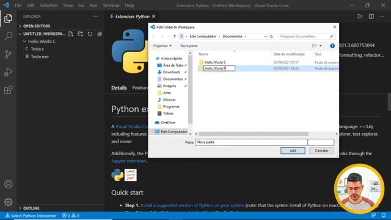Open the Extensions view

tap(8, 90)
